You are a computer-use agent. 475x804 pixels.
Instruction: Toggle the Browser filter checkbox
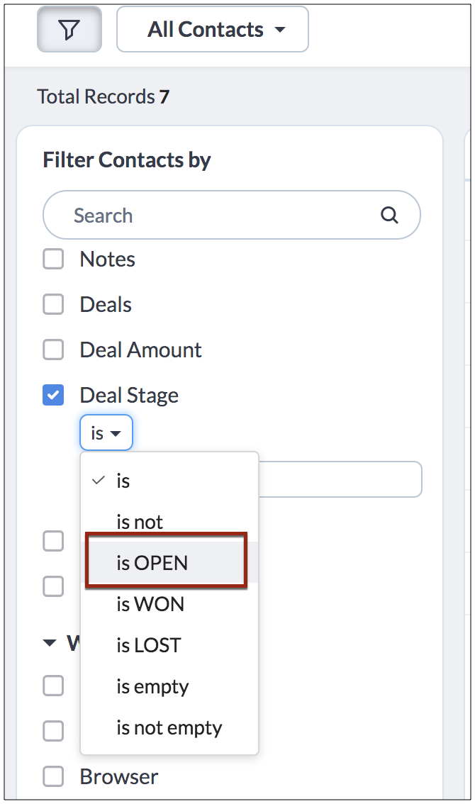pyautogui.click(x=53, y=777)
